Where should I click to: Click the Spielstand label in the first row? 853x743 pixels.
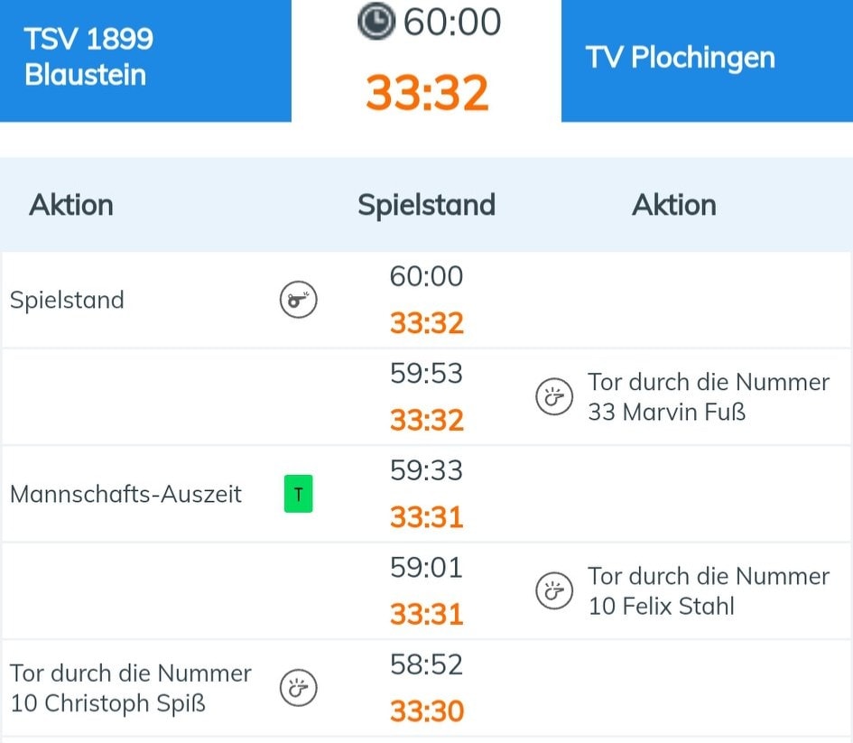(67, 301)
